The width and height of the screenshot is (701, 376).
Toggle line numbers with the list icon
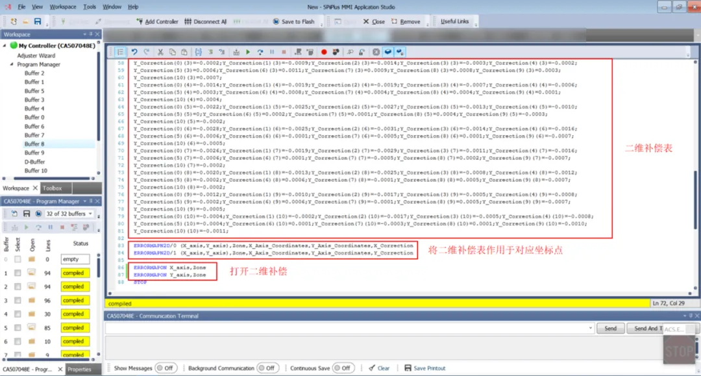121,52
